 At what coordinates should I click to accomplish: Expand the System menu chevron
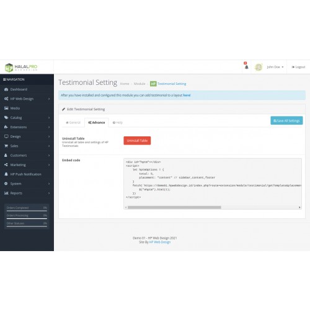49,184
